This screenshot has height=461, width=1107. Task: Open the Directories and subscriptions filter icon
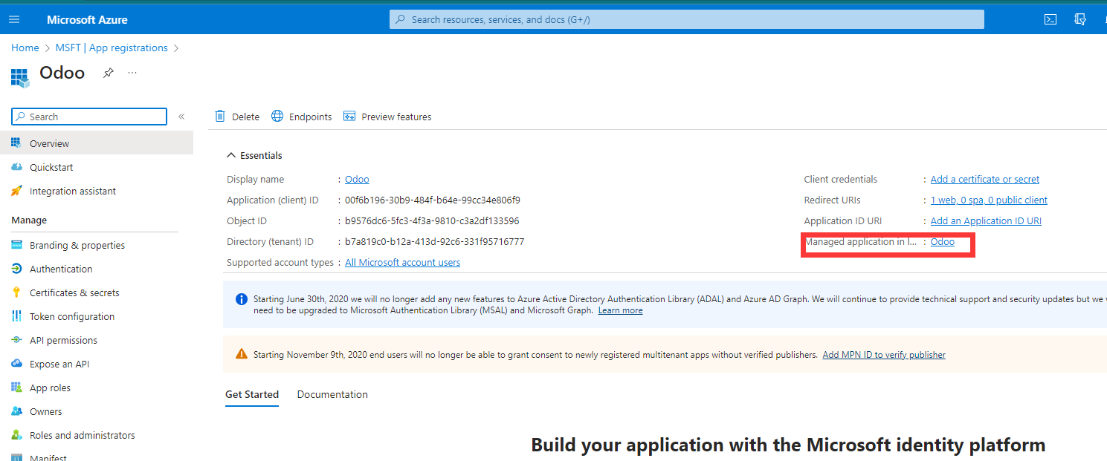click(1080, 19)
